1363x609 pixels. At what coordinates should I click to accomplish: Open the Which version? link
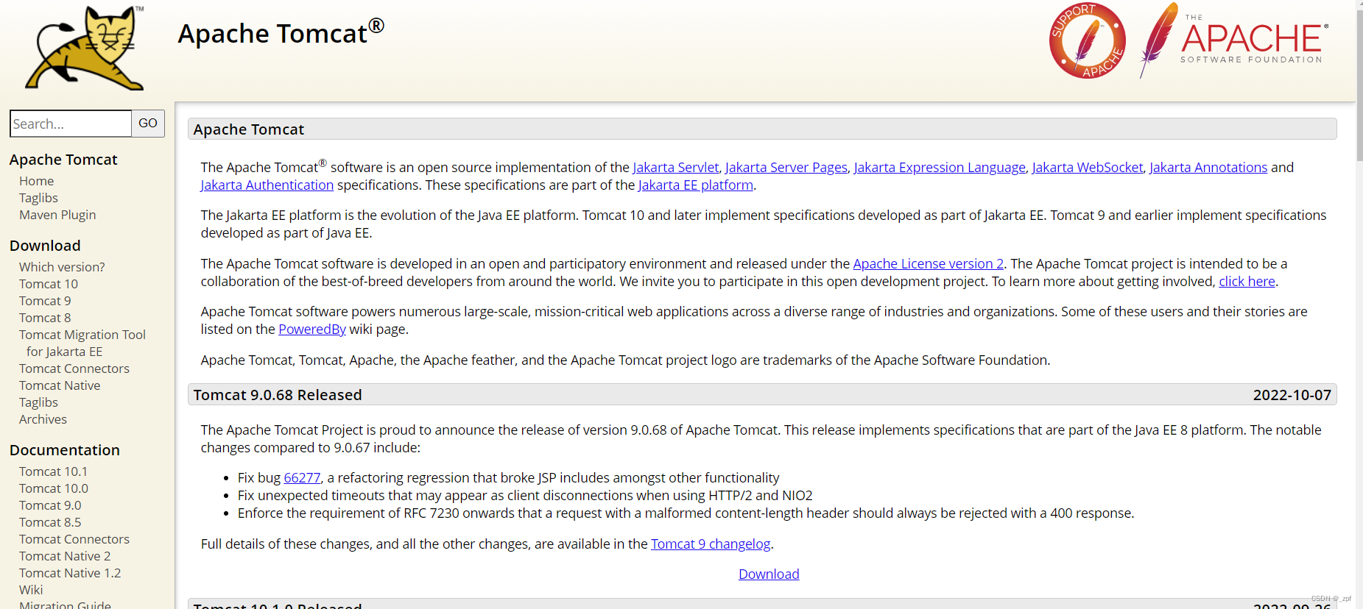click(62, 267)
